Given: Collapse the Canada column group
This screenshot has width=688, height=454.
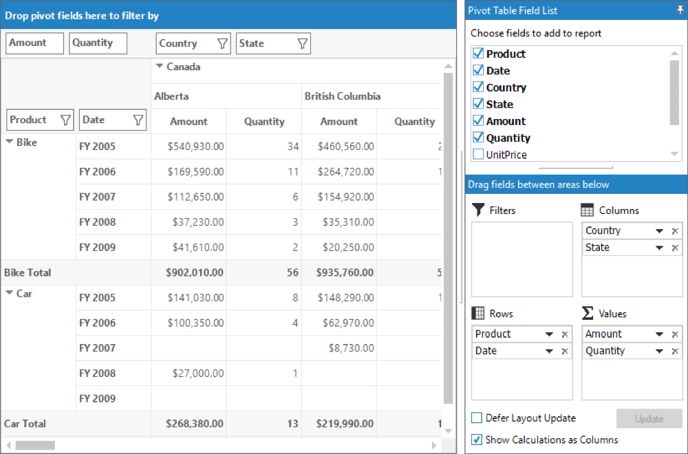Looking at the screenshot, I should point(160,67).
